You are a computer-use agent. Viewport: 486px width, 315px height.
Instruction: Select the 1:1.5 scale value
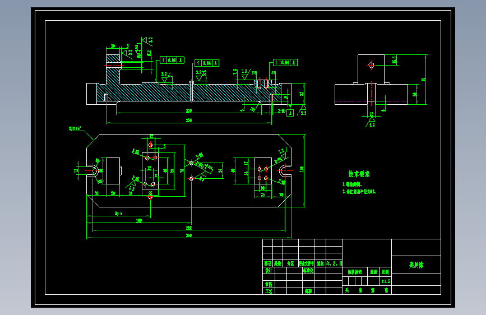pyautogui.click(x=386, y=281)
